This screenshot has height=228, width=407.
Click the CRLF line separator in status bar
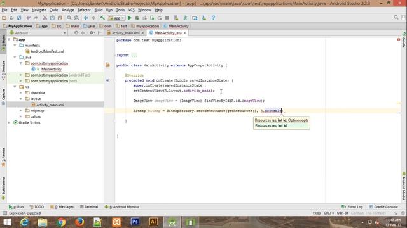329,213
